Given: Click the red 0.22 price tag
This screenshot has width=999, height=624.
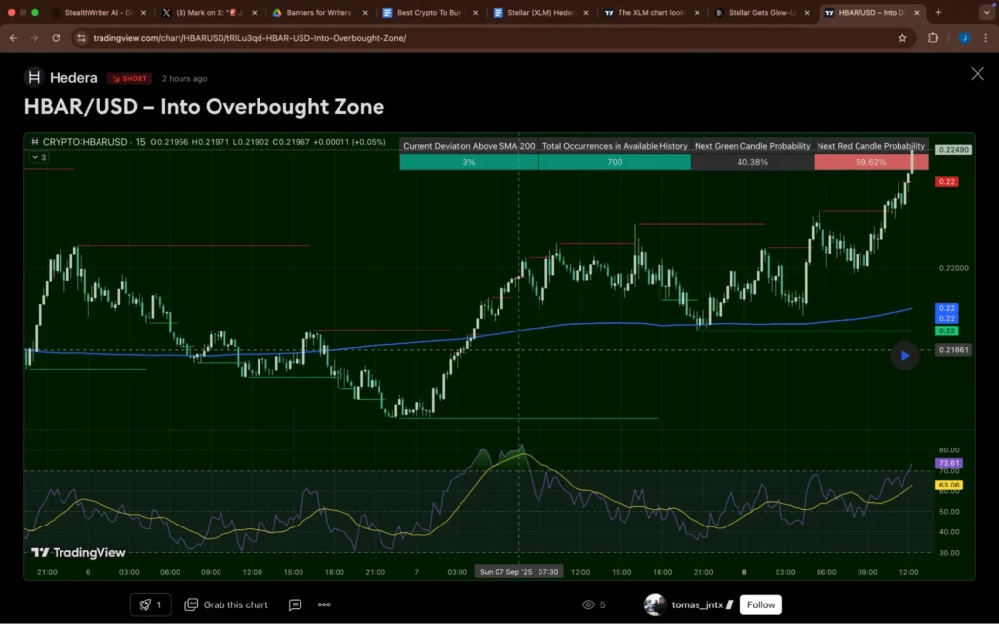Looking at the screenshot, I should [x=946, y=182].
